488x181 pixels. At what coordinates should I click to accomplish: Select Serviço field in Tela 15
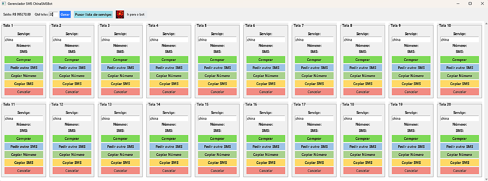[x=217, y=119]
